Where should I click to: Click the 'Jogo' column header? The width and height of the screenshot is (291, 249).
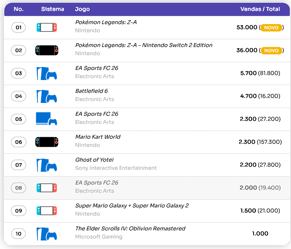(83, 9)
